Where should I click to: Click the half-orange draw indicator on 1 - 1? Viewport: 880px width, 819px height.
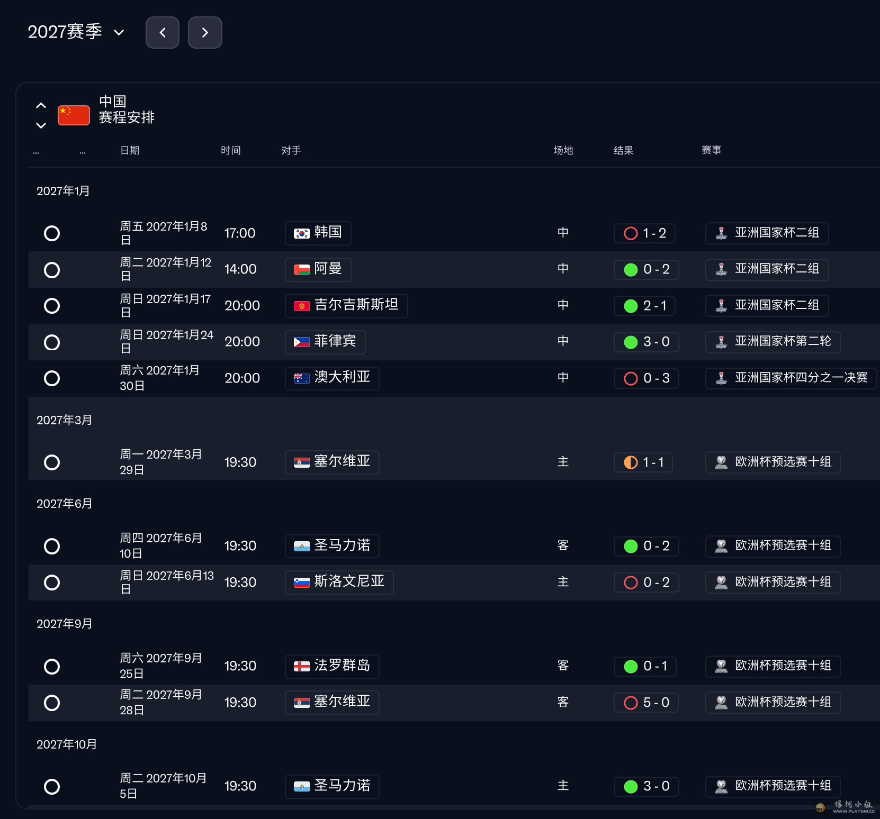(x=631, y=462)
